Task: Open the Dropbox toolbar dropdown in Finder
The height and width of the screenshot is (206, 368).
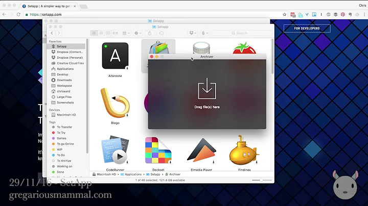Action: click(193, 33)
